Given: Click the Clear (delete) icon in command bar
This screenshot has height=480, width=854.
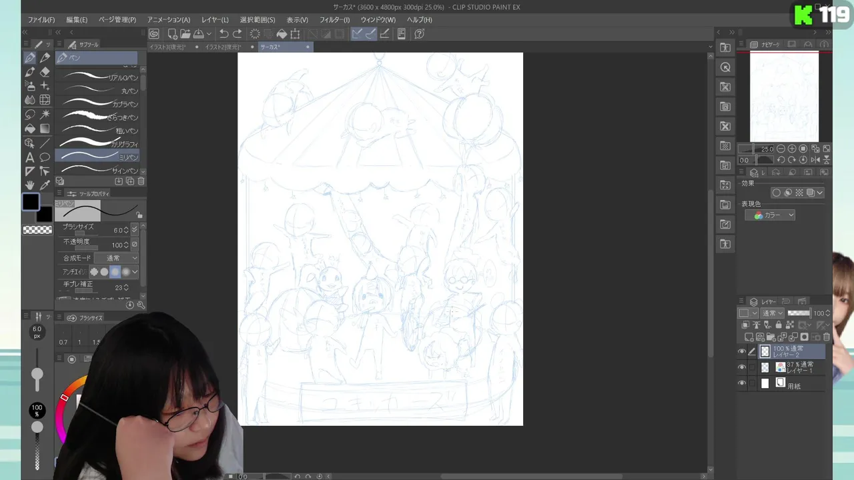Looking at the screenshot, I should 255,34.
